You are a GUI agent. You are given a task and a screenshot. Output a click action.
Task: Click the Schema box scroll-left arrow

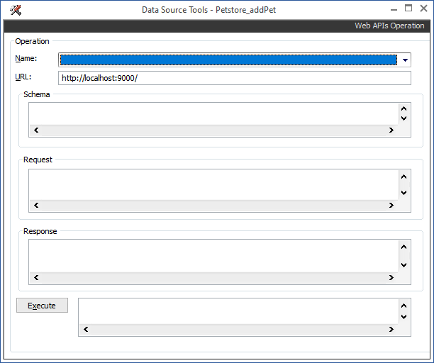[36, 130]
